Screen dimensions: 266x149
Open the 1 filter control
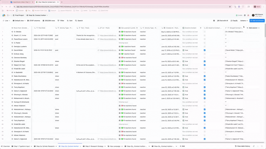tap(61, 21)
